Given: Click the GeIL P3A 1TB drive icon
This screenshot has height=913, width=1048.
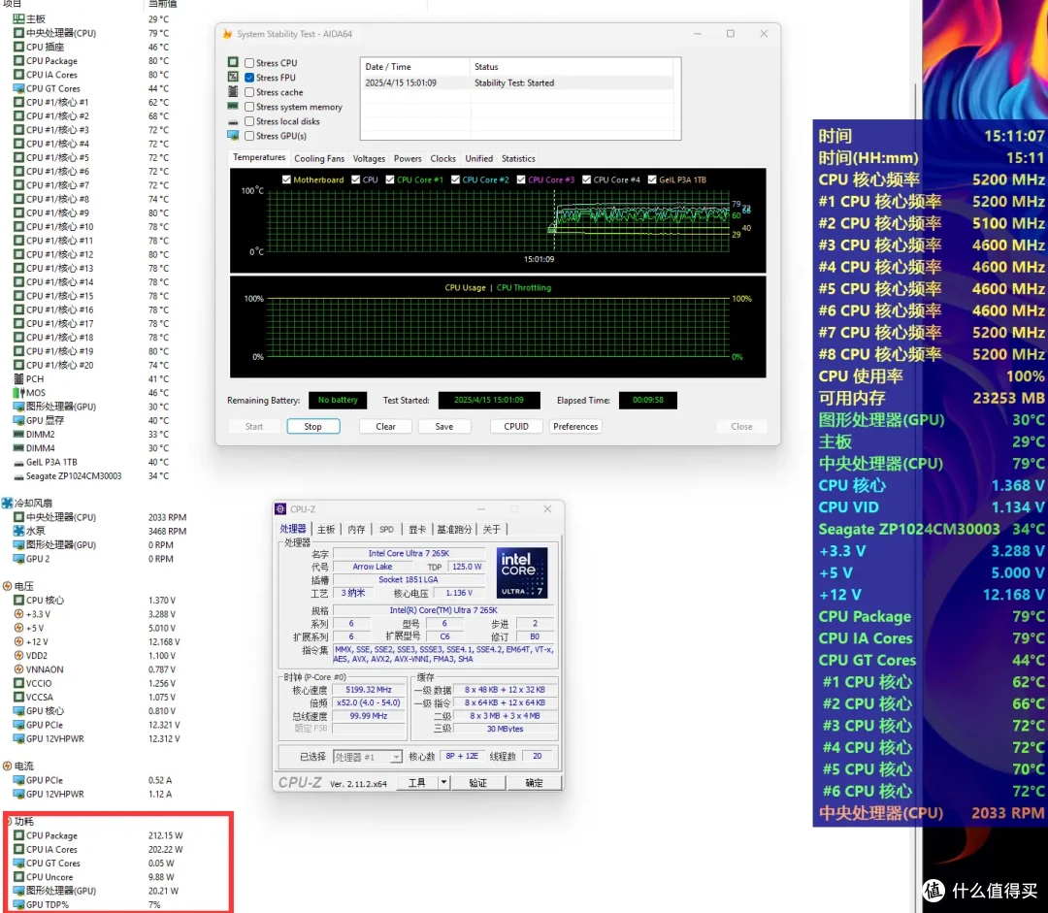Looking at the screenshot, I should pos(18,463).
